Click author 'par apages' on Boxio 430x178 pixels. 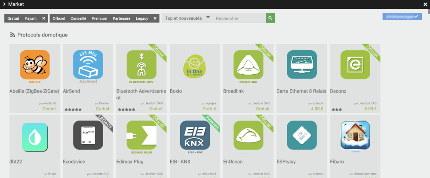[209, 103]
